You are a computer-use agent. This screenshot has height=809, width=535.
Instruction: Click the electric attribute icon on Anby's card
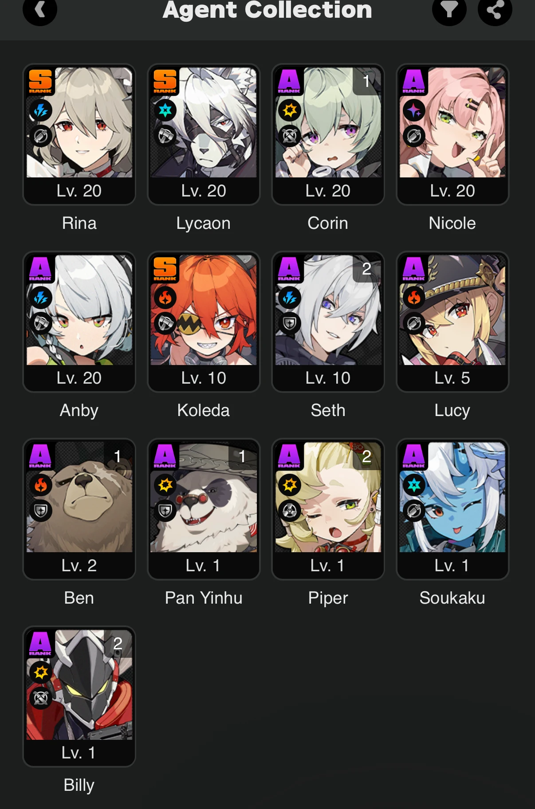(x=41, y=298)
